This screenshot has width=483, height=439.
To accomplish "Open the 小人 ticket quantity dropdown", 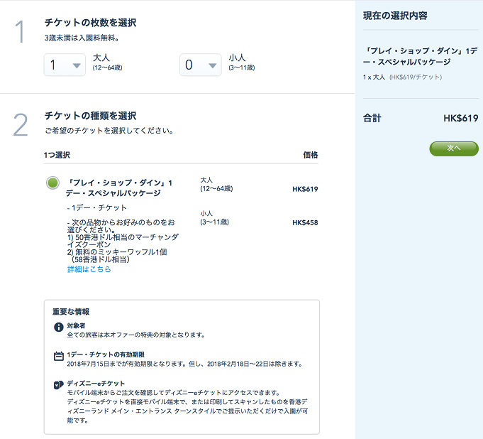I will [200, 66].
